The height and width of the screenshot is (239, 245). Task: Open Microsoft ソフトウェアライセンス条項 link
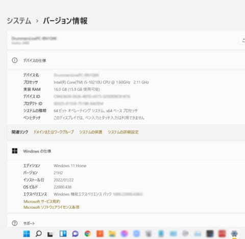click(x=51, y=207)
